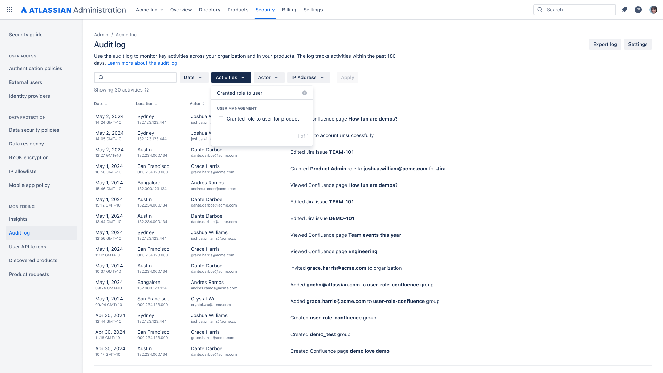Viewport: 663px width, 373px height.
Task: Select the Security tab in top navigation
Action: [x=265, y=10]
